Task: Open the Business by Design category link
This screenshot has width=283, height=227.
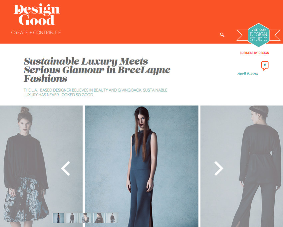Action: (254, 53)
